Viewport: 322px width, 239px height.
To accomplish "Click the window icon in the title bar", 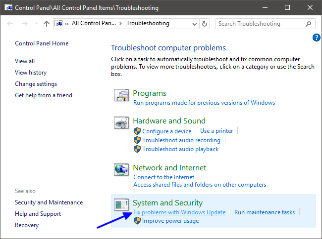I will pyautogui.click(x=8, y=7).
